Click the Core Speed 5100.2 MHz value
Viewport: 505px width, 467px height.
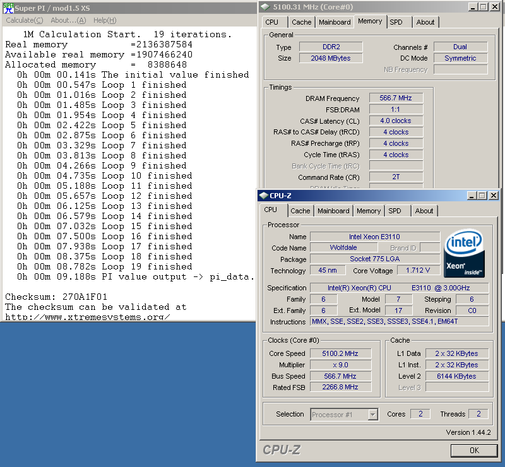pyautogui.click(x=340, y=353)
